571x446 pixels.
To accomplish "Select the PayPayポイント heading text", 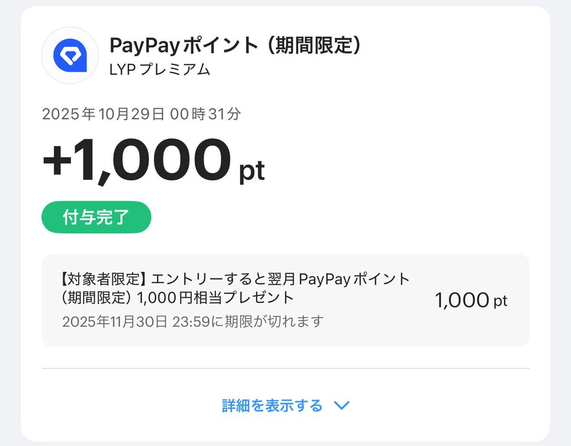I will [184, 46].
